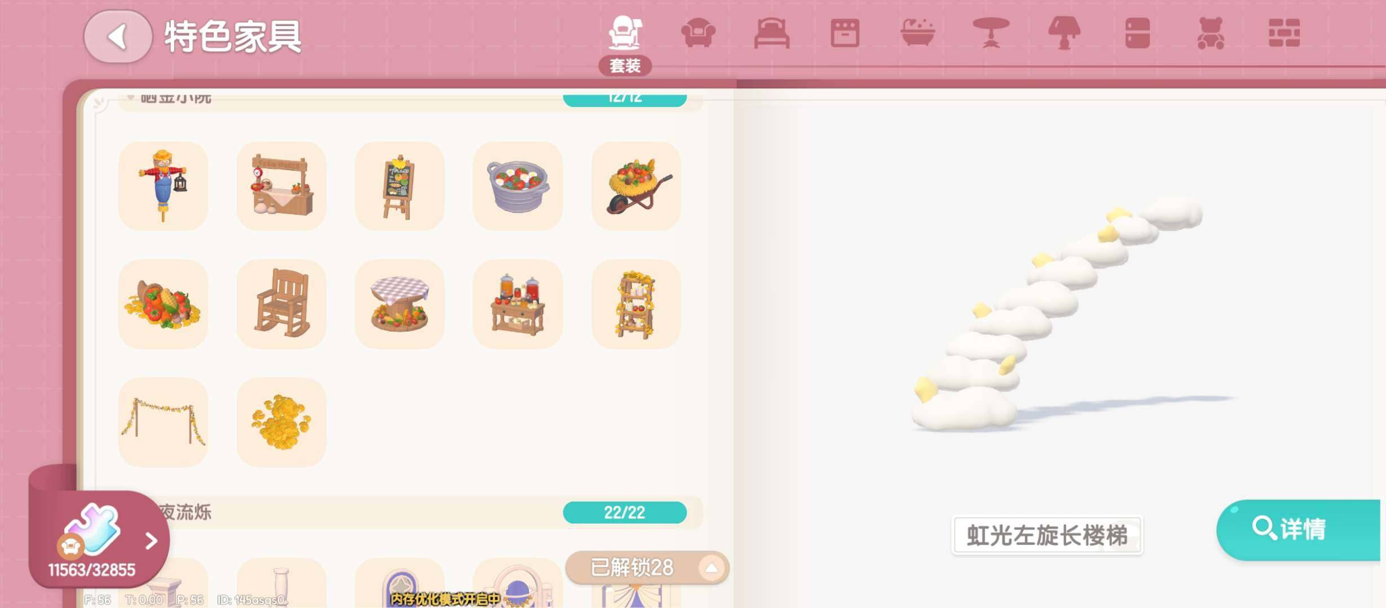
Task: Select the scarecrow furniture item
Action: (x=163, y=186)
